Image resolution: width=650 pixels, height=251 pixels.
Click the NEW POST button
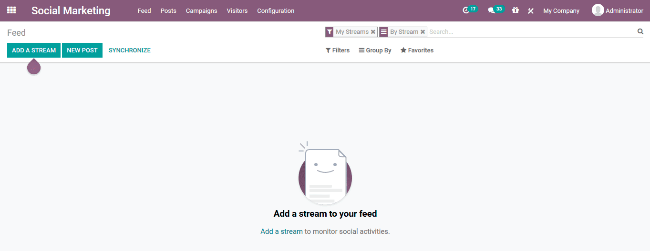pos(82,50)
